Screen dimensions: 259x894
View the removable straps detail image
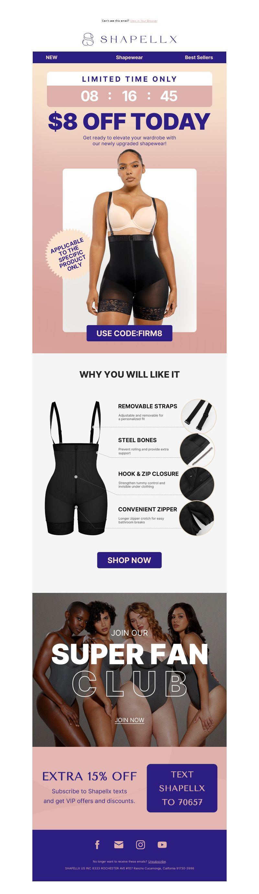click(x=199, y=416)
